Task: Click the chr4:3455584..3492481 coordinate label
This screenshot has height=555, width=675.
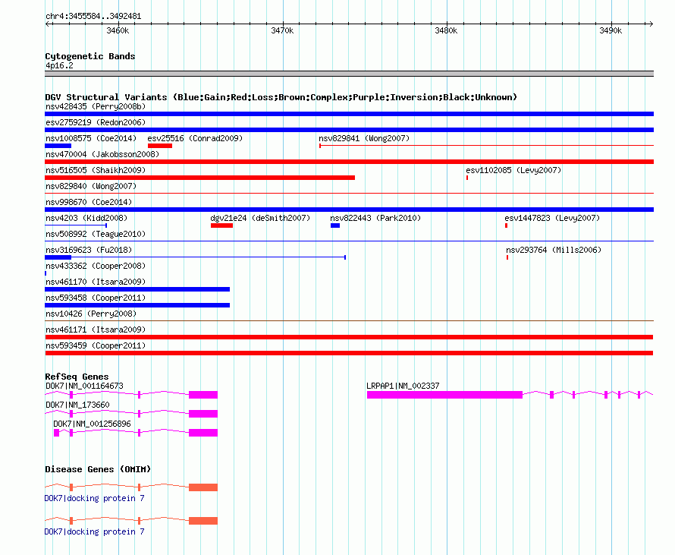Action: click(93, 17)
